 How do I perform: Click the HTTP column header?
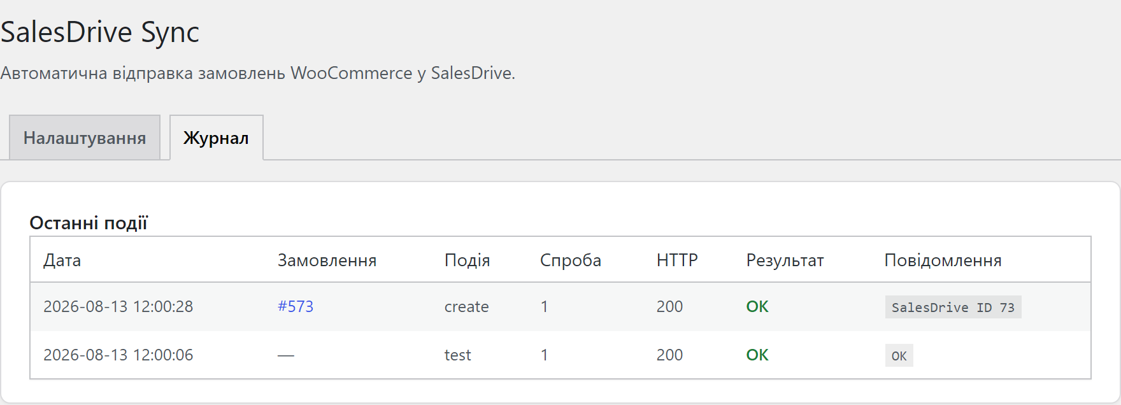tap(677, 260)
